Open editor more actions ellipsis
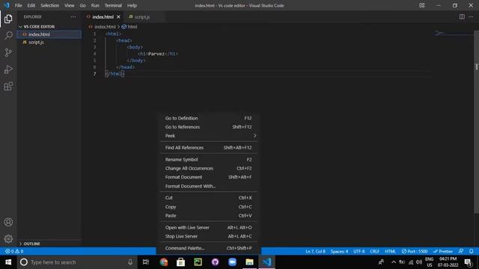 (471, 16)
